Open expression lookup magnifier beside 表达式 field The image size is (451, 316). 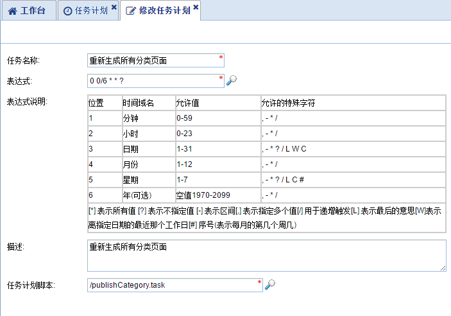(232, 80)
